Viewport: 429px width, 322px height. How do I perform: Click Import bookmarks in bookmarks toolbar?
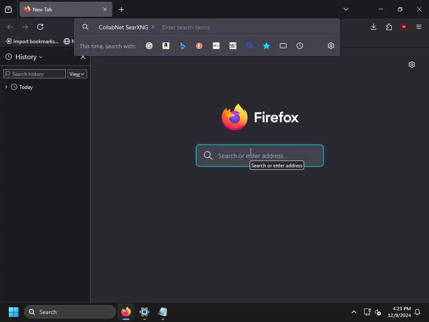coord(32,42)
